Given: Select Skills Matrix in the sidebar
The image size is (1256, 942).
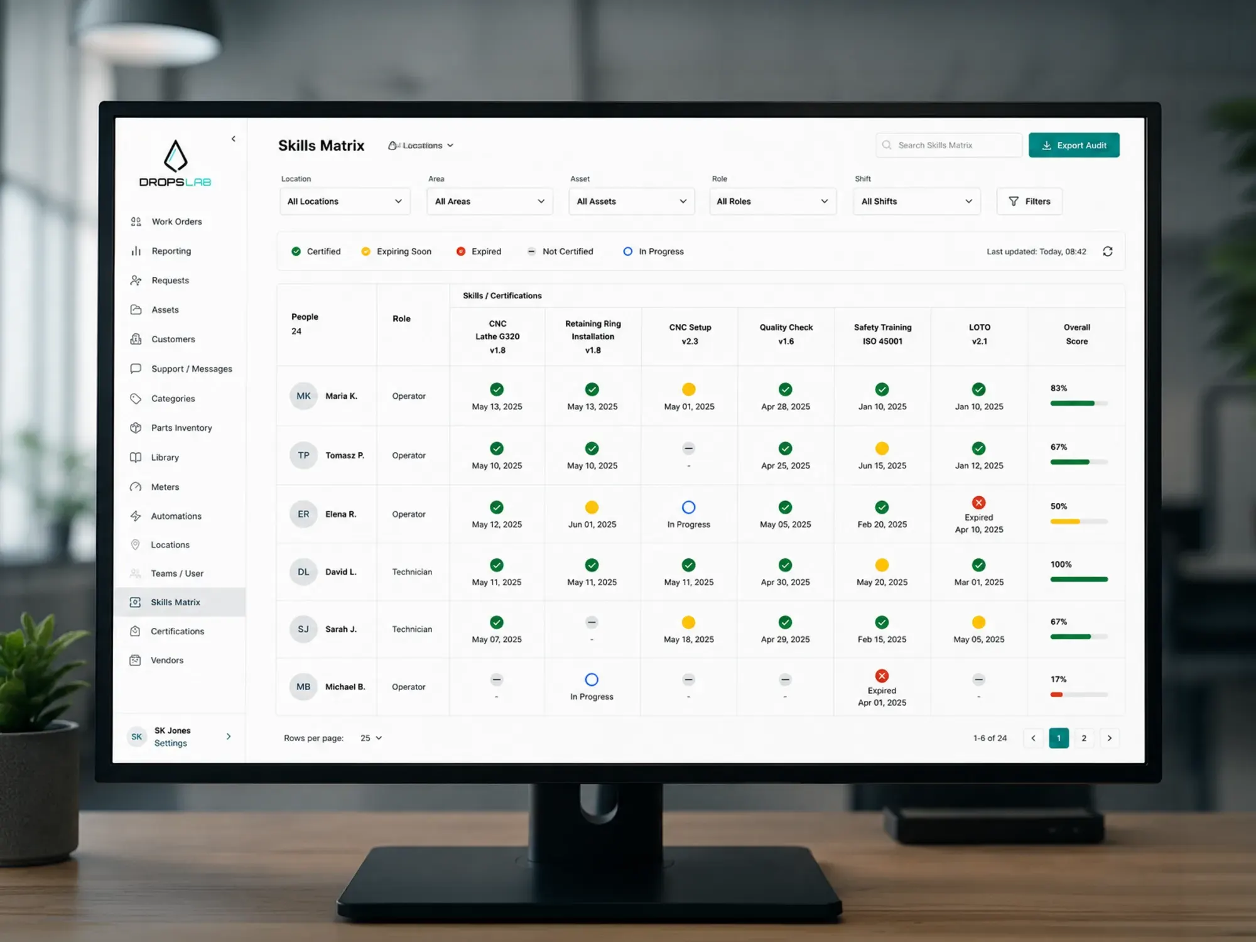Looking at the screenshot, I should [x=180, y=602].
